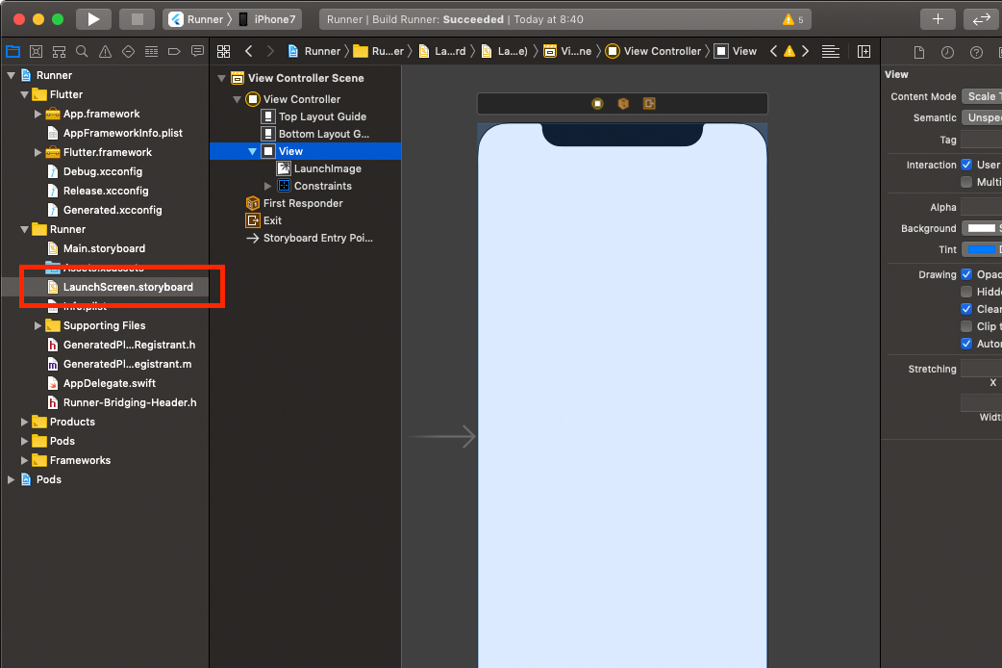
Task: Open the Vi...ne scene breadcrumb
Action: coord(567,51)
